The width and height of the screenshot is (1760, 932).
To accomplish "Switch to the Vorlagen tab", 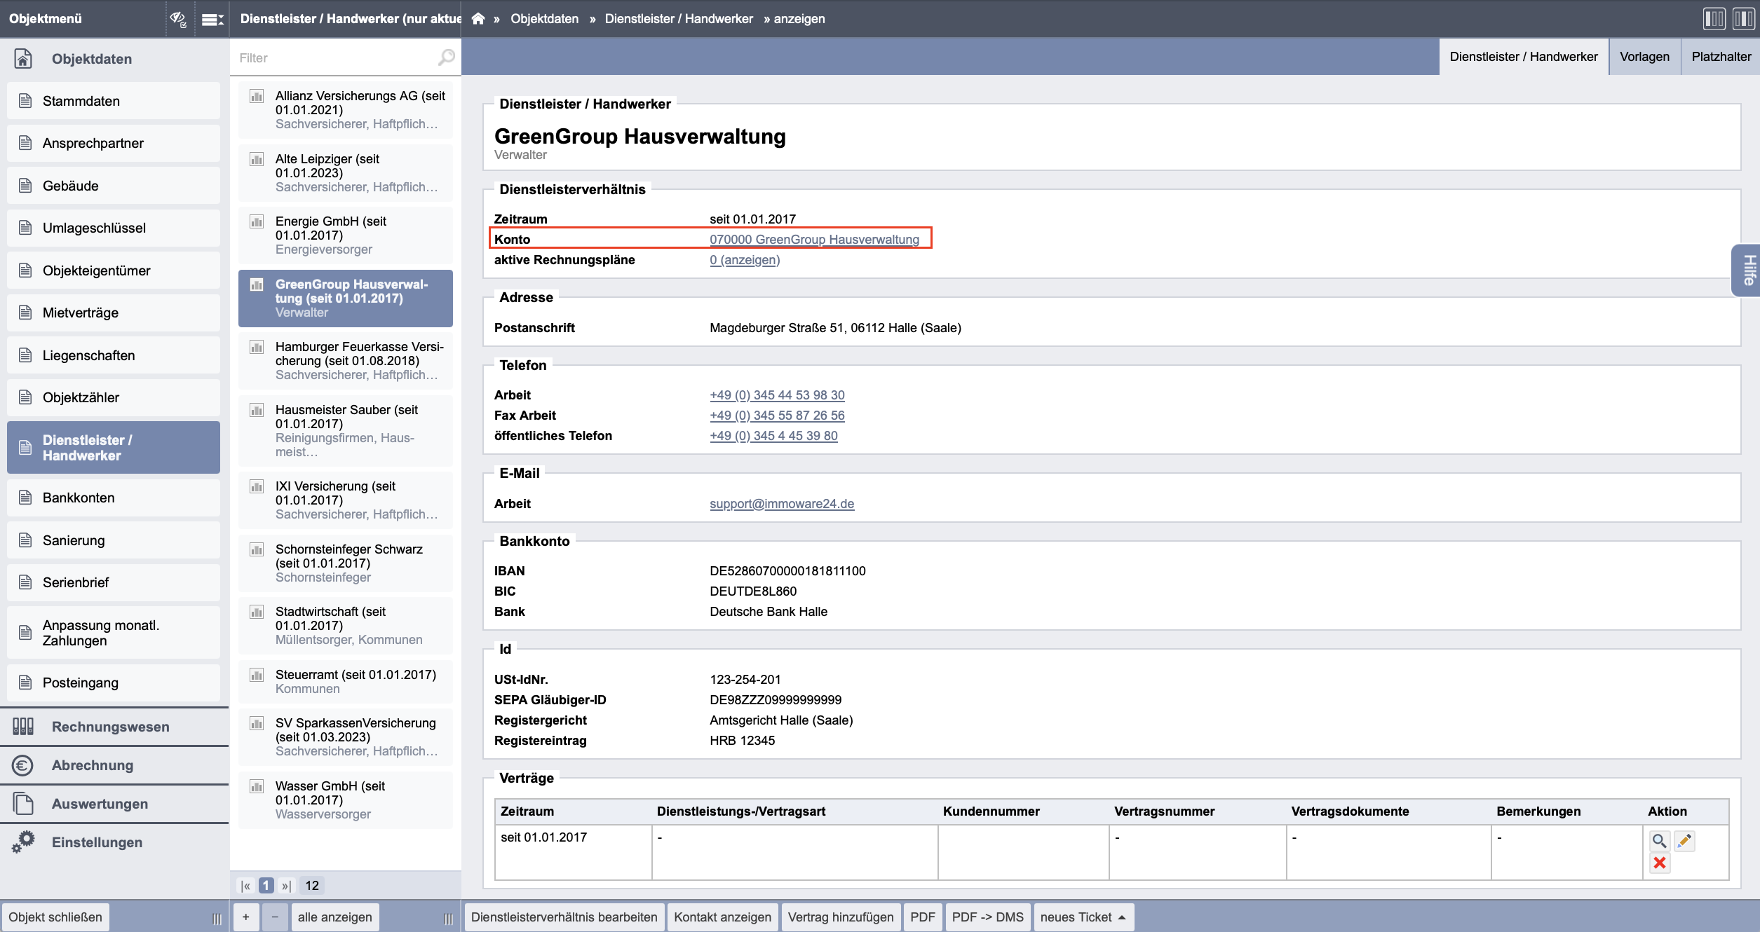I will [x=1644, y=57].
